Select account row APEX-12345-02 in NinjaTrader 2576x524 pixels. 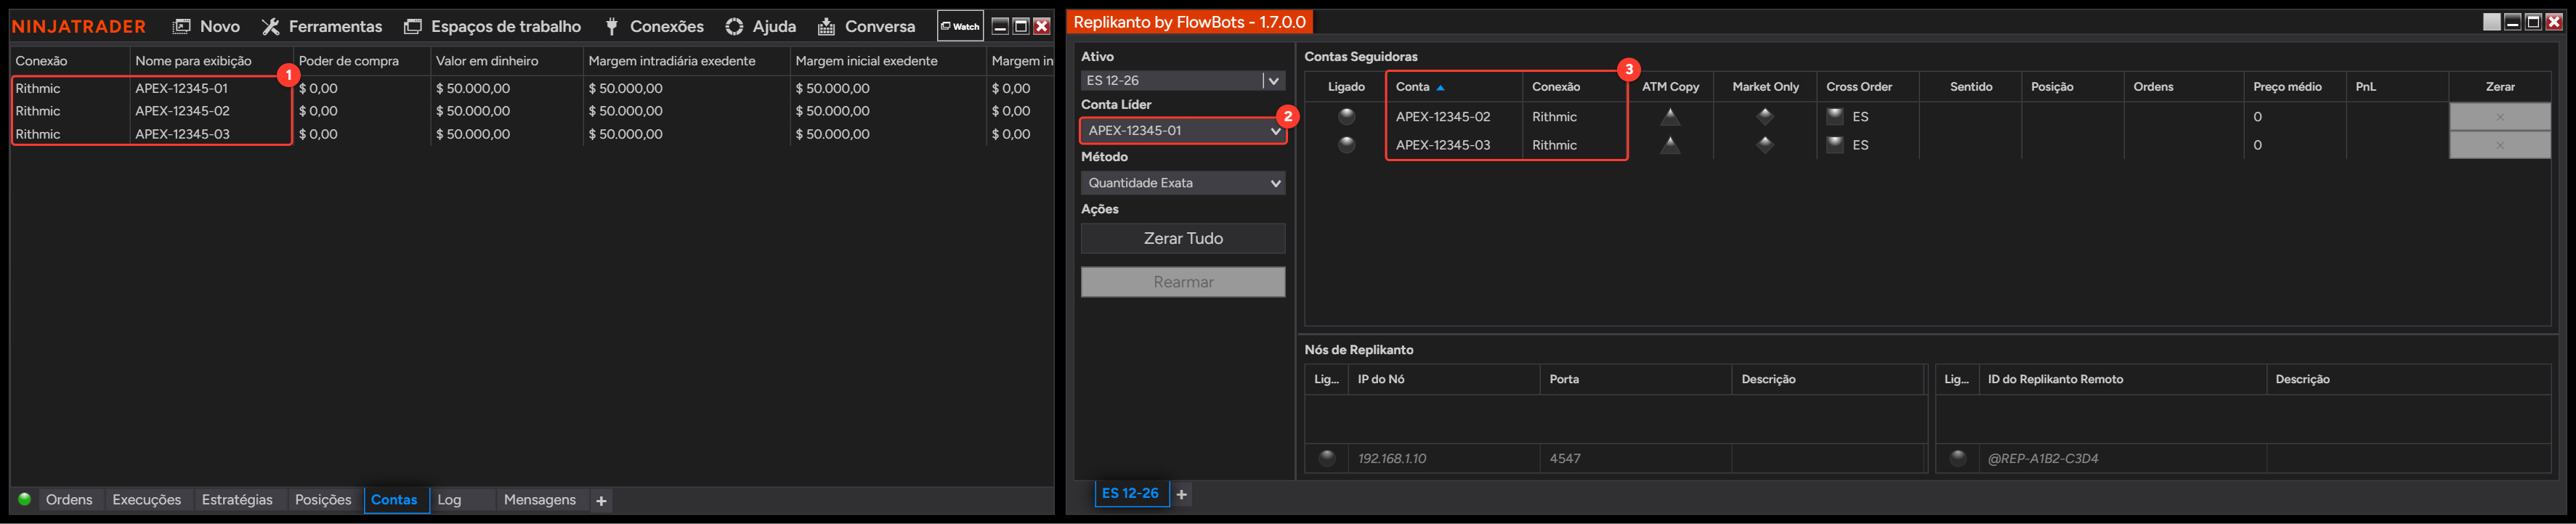pos(531,111)
